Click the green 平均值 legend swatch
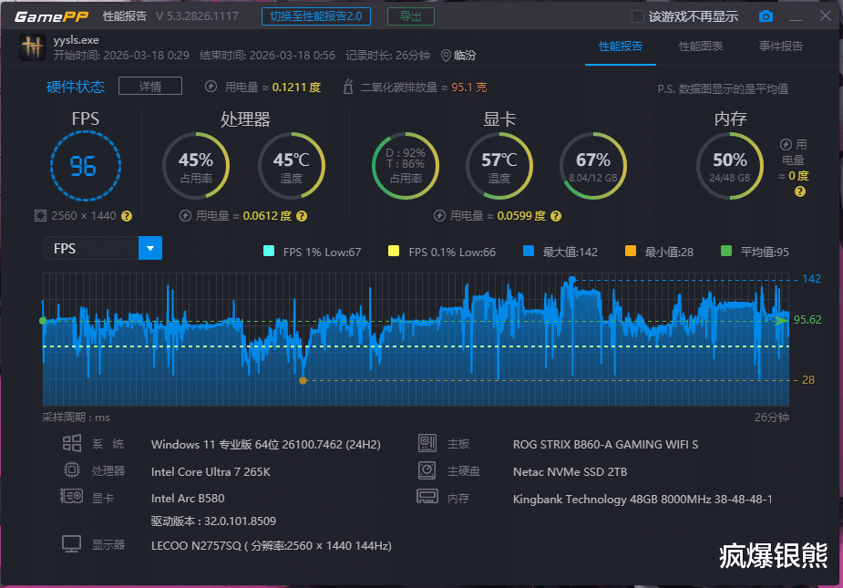This screenshot has height=588, width=843. (725, 251)
